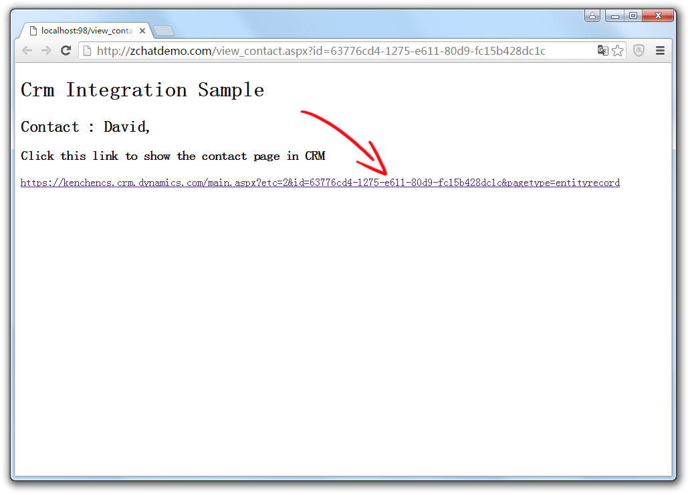
Task: Click the 'Contact : David,' text
Action: 86,127
